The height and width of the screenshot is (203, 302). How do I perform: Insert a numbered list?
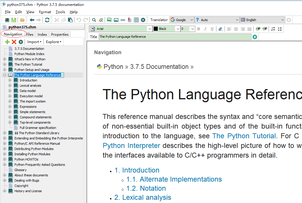tap(273, 29)
